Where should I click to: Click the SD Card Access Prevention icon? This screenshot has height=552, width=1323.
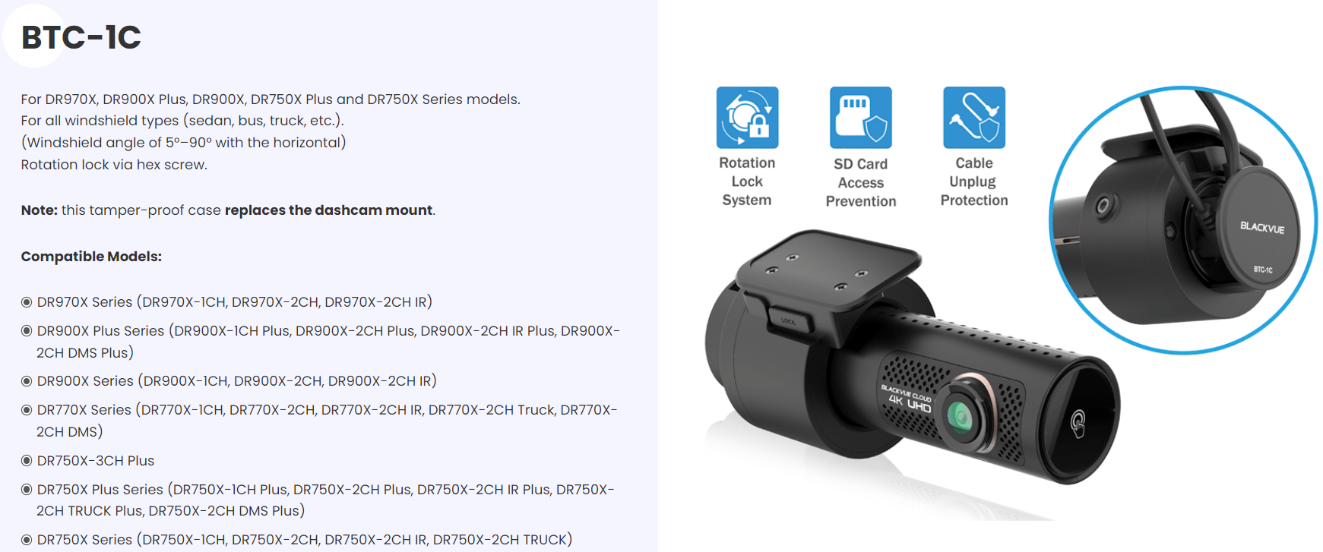(860, 118)
